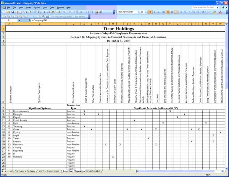Click the fx Insert Function icon
This screenshot has height=177, width=229.
pos(29,21)
